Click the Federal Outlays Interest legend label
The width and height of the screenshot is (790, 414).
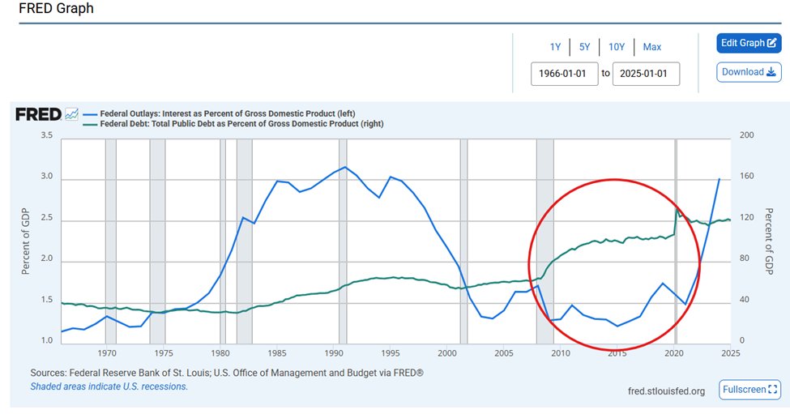point(227,113)
